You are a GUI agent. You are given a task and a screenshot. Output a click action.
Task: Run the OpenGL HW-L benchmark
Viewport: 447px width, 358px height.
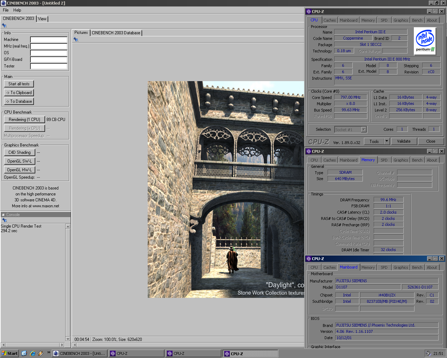click(x=20, y=170)
